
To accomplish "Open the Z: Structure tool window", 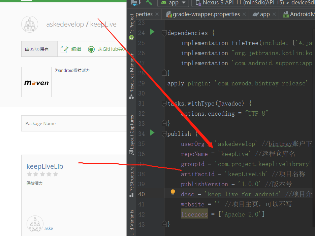I will (132, 179).
